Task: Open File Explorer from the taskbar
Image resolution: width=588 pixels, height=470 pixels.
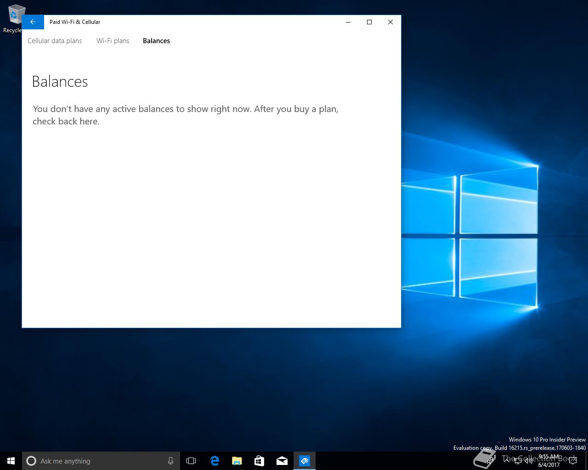Action: [x=237, y=461]
